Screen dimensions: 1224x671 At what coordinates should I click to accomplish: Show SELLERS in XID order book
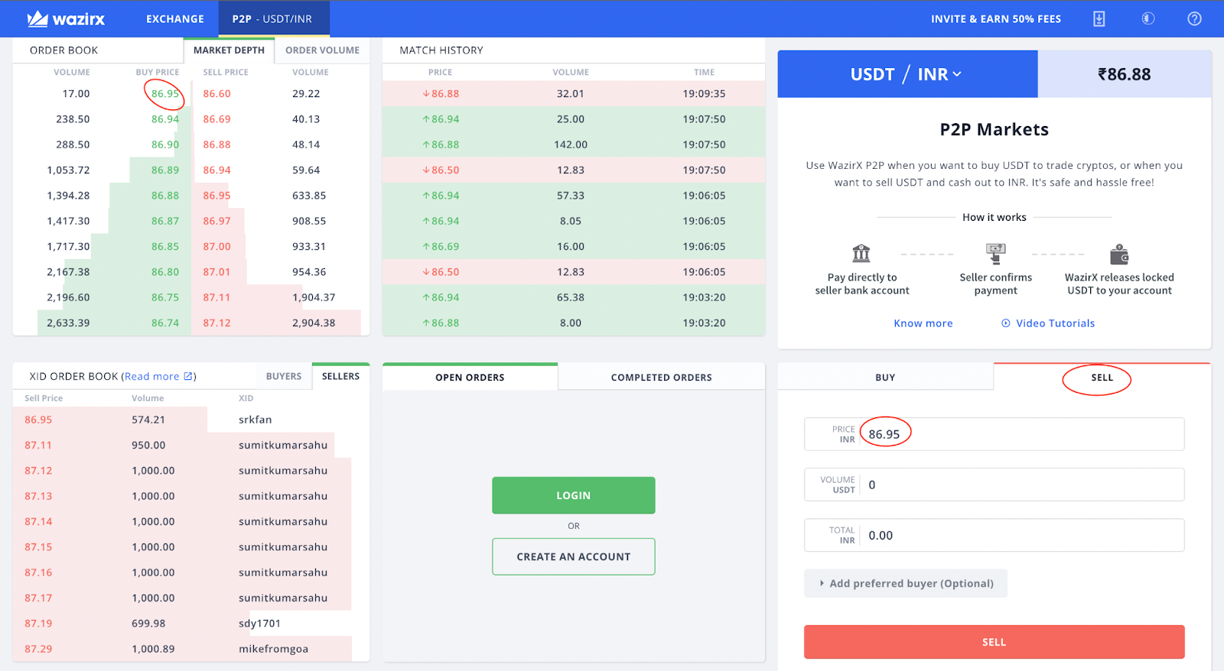click(x=340, y=376)
